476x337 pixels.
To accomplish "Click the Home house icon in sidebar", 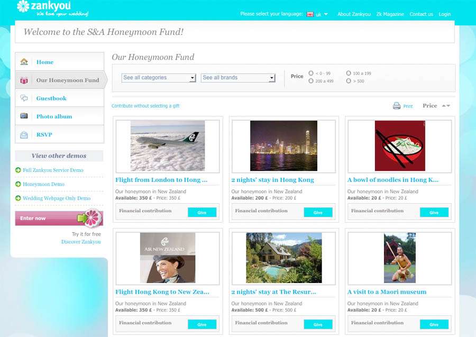I will pyautogui.click(x=24, y=62).
